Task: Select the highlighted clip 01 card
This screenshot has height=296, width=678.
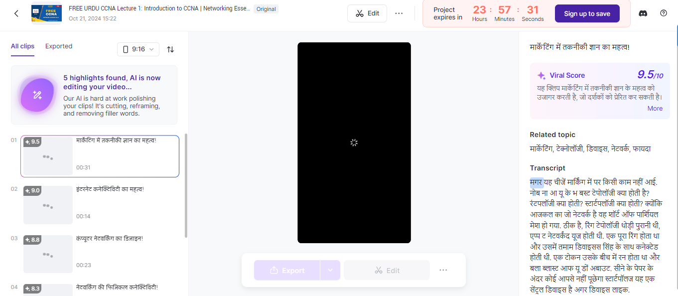Action: click(x=100, y=156)
